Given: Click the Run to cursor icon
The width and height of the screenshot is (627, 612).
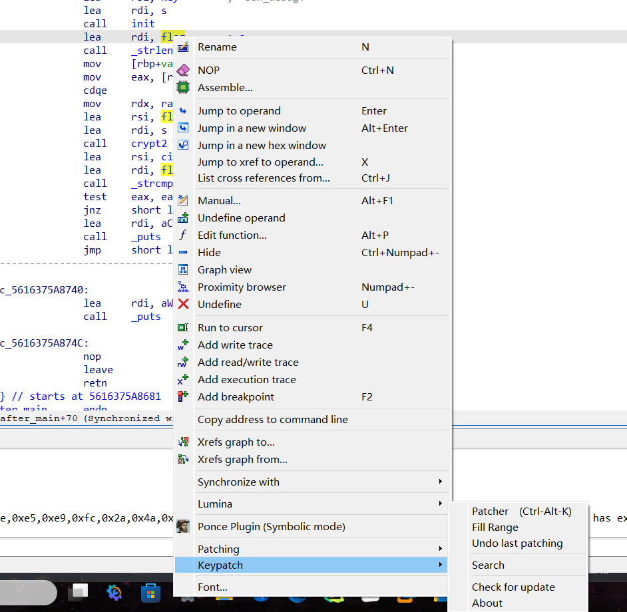Looking at the screenshot, I should pyautogui.click(x=183, y=327).
